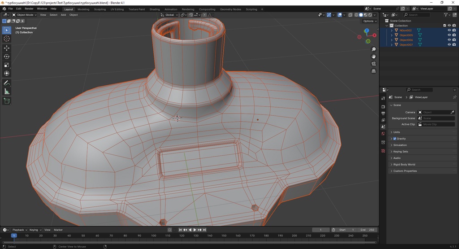Uncheck the Collection exclude checkbox
This screenshot has width=459, height=249.
(445, 26)
